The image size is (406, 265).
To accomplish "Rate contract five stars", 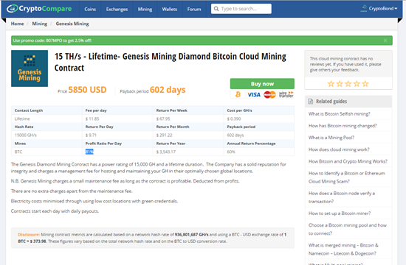I will 365,84.
